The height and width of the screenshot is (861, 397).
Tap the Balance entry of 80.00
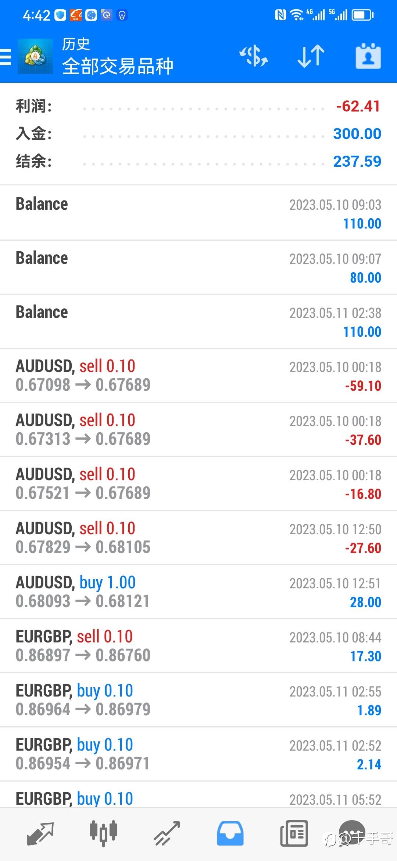pyautogui.click(x=198, y=267)
